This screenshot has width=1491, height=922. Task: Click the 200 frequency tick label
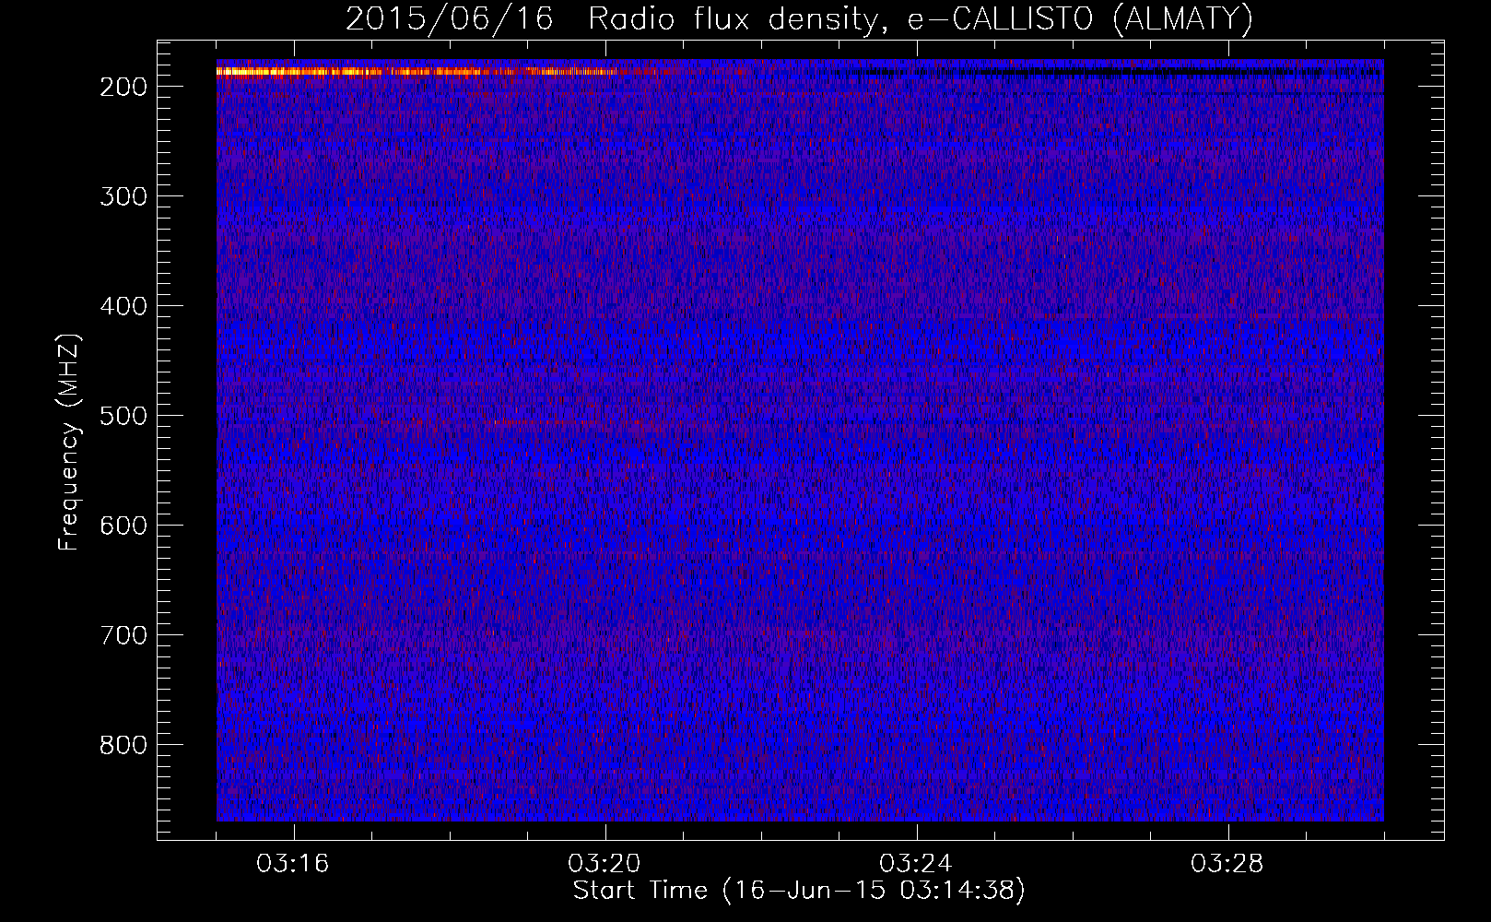point(123,87)
